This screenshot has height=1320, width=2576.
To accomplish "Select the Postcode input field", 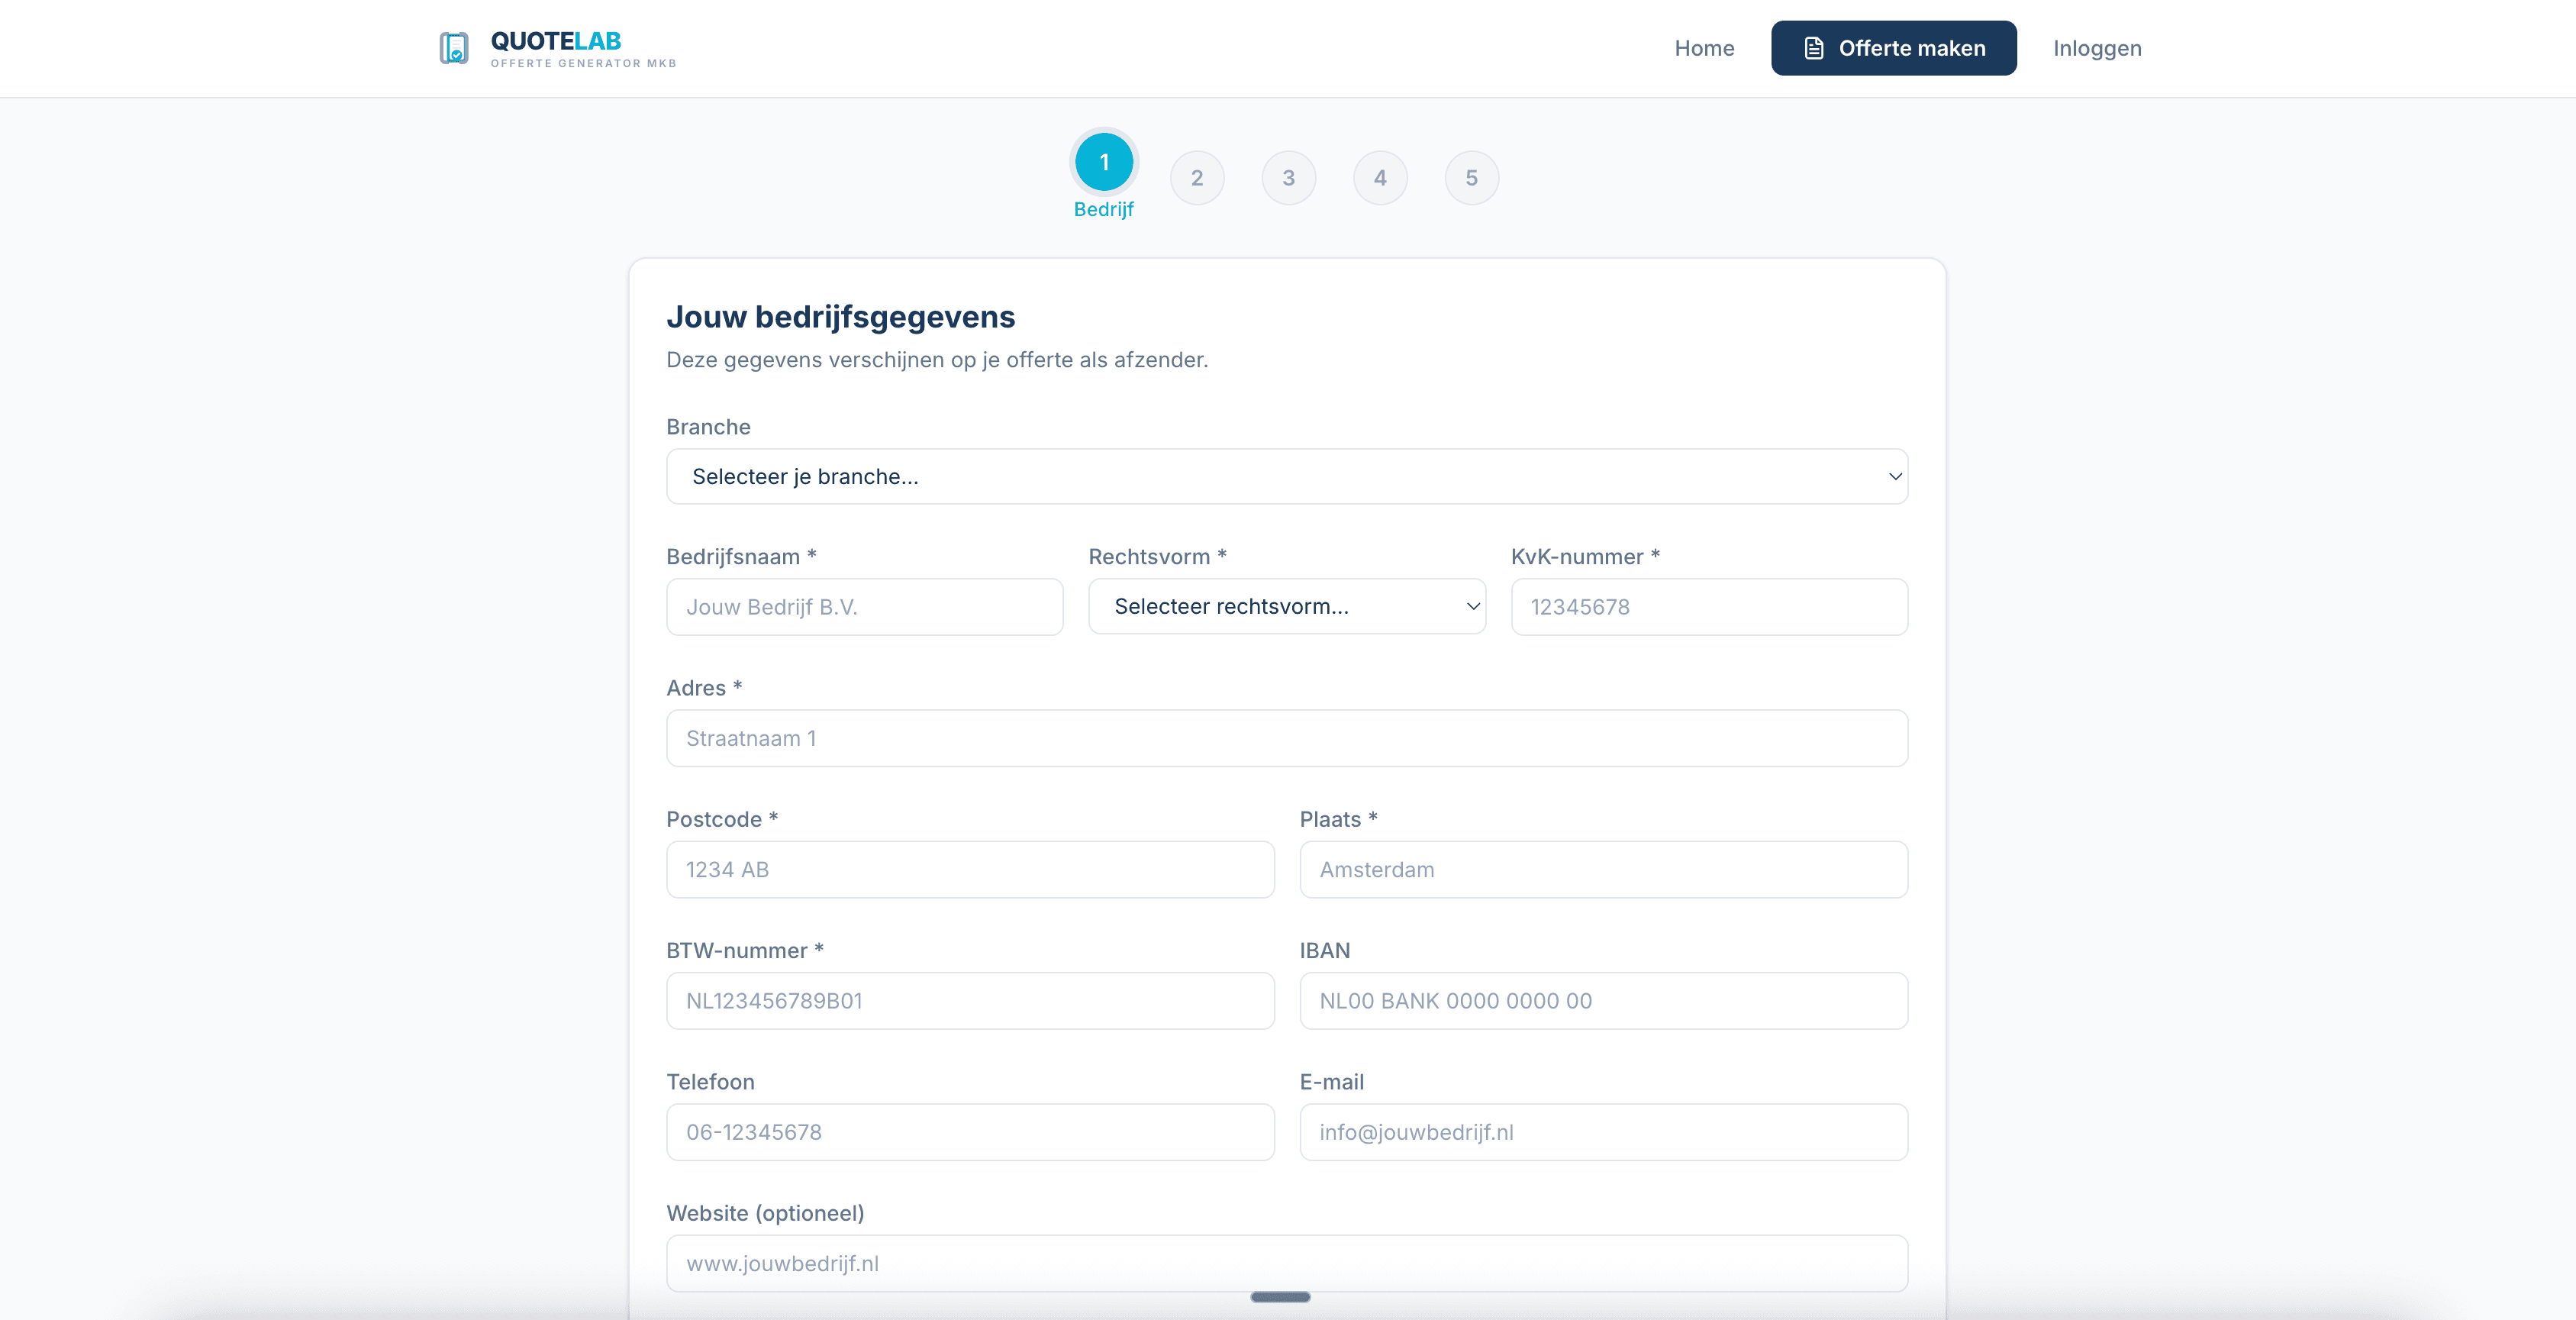I will 969,870.
